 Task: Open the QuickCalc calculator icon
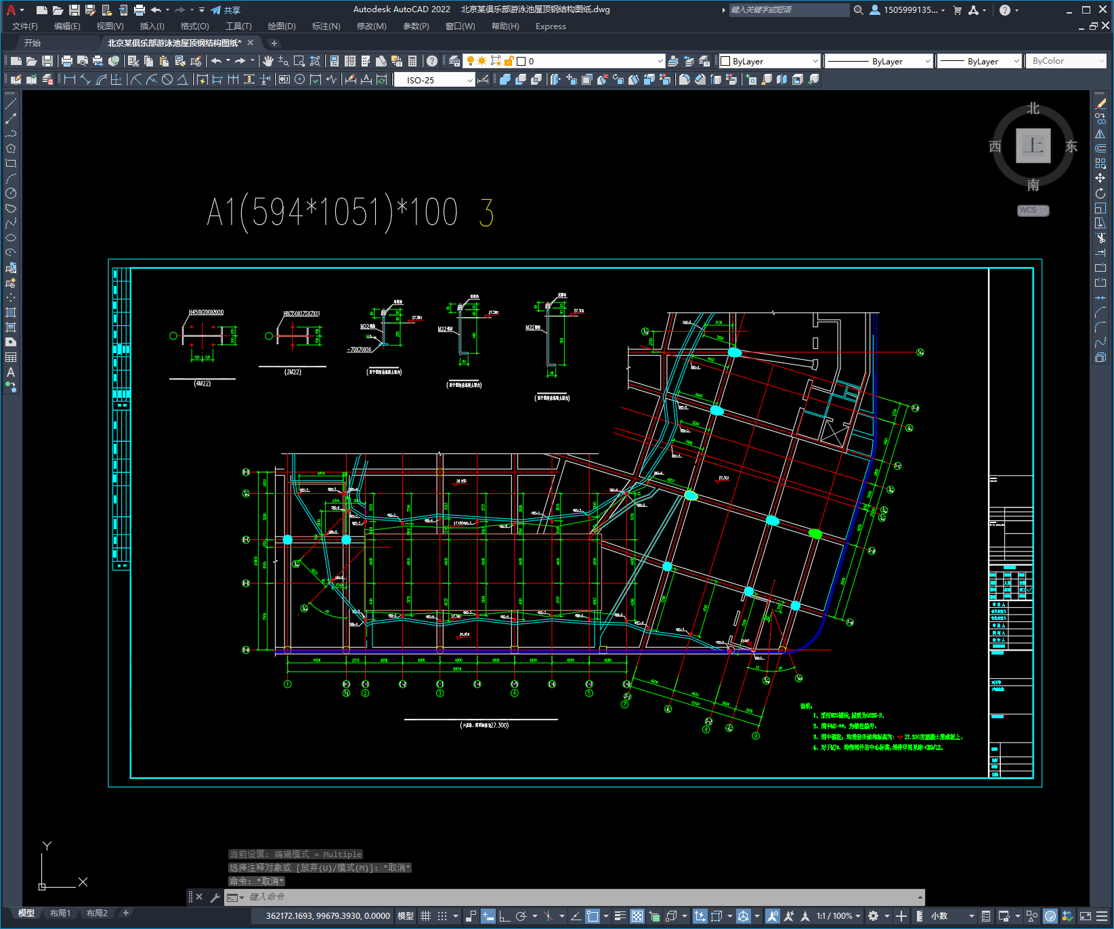click(x=412, y=61)
